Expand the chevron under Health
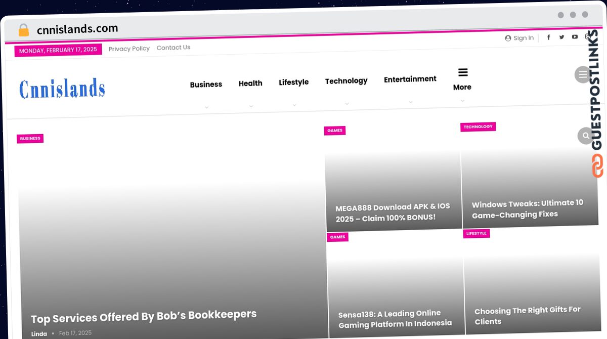Screen dimensions: 607x339 tap(251, 106)
